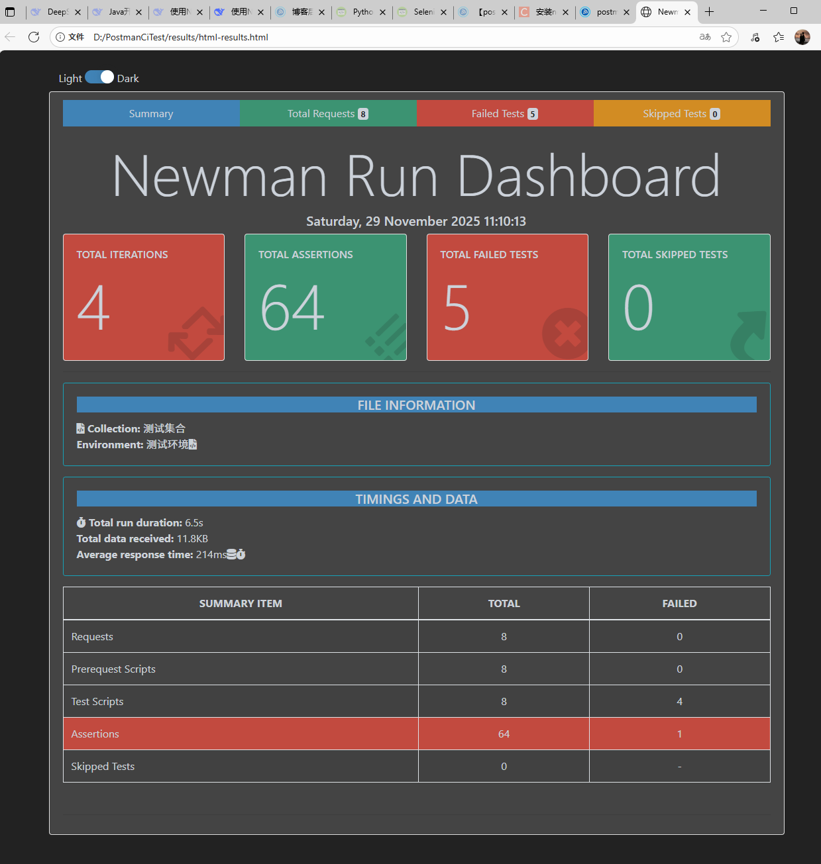
Task: Open the Skipped Tests tab
Action: pos(682,113)
